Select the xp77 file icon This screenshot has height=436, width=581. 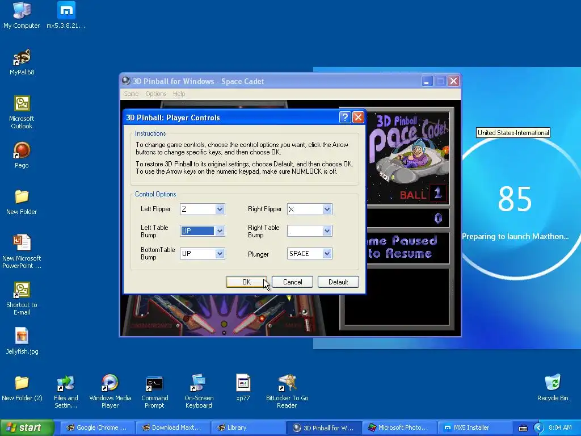point(243,388)
